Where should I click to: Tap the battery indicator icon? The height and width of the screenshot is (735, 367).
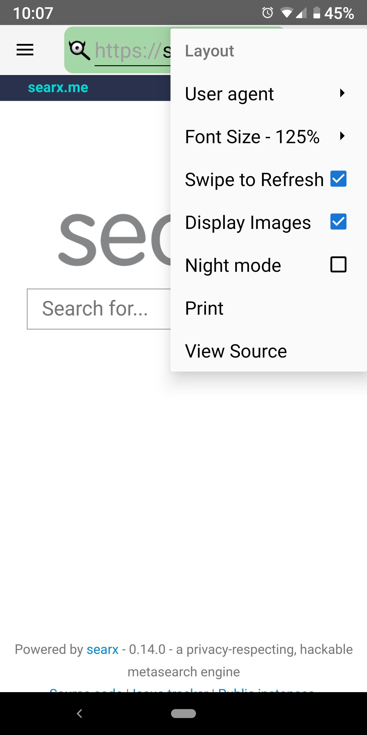(x=317, y=13)
